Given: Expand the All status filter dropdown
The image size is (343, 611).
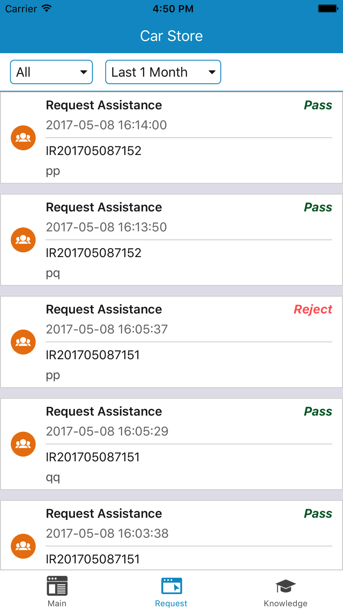Looking at the screenshot, I should pyautogui.click(x=51, y=72).
